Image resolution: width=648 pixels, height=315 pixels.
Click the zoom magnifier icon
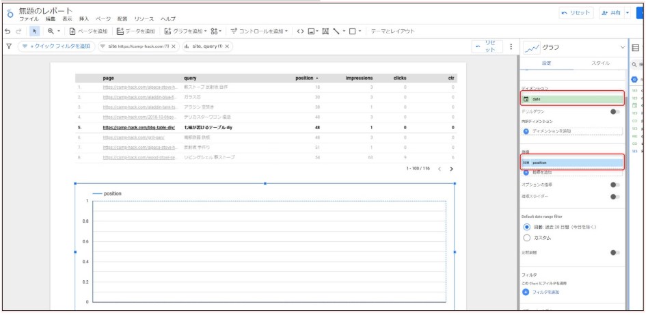(x=51, y=31)
